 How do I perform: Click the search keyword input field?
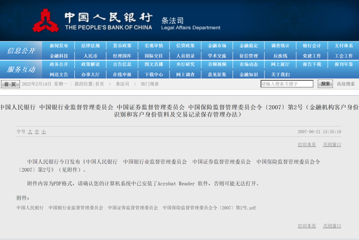287,84
